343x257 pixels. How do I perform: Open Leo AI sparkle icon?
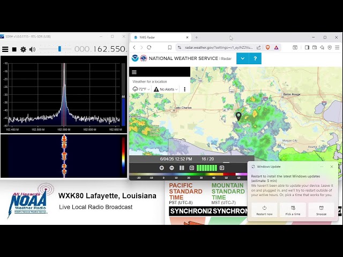point(322,48)
